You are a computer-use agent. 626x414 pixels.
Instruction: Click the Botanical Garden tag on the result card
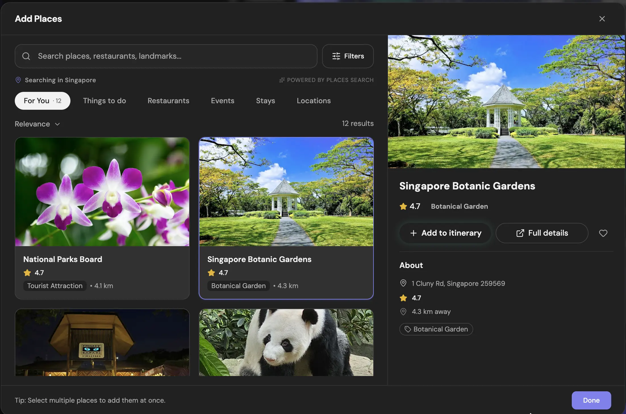point(239,286)
